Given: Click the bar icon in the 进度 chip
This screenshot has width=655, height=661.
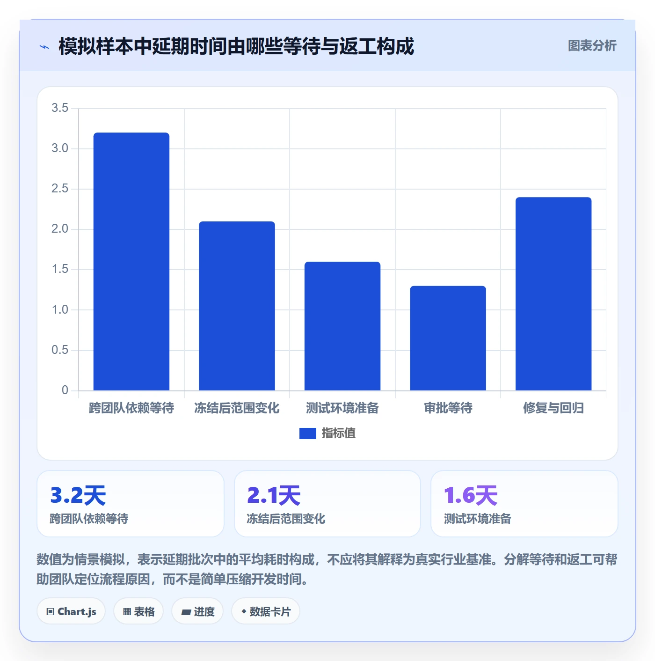Looking at the screenshot, I should point(186,612).
